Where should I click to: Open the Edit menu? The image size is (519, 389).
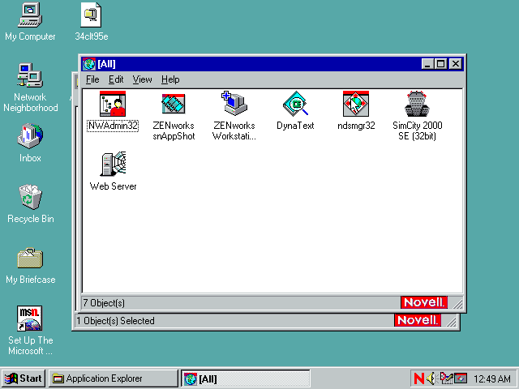click(116, 79)
